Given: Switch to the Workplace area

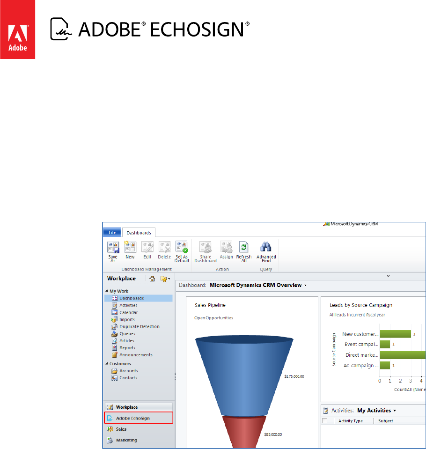Looking at the screenshot, I should [x=139, y=407].
